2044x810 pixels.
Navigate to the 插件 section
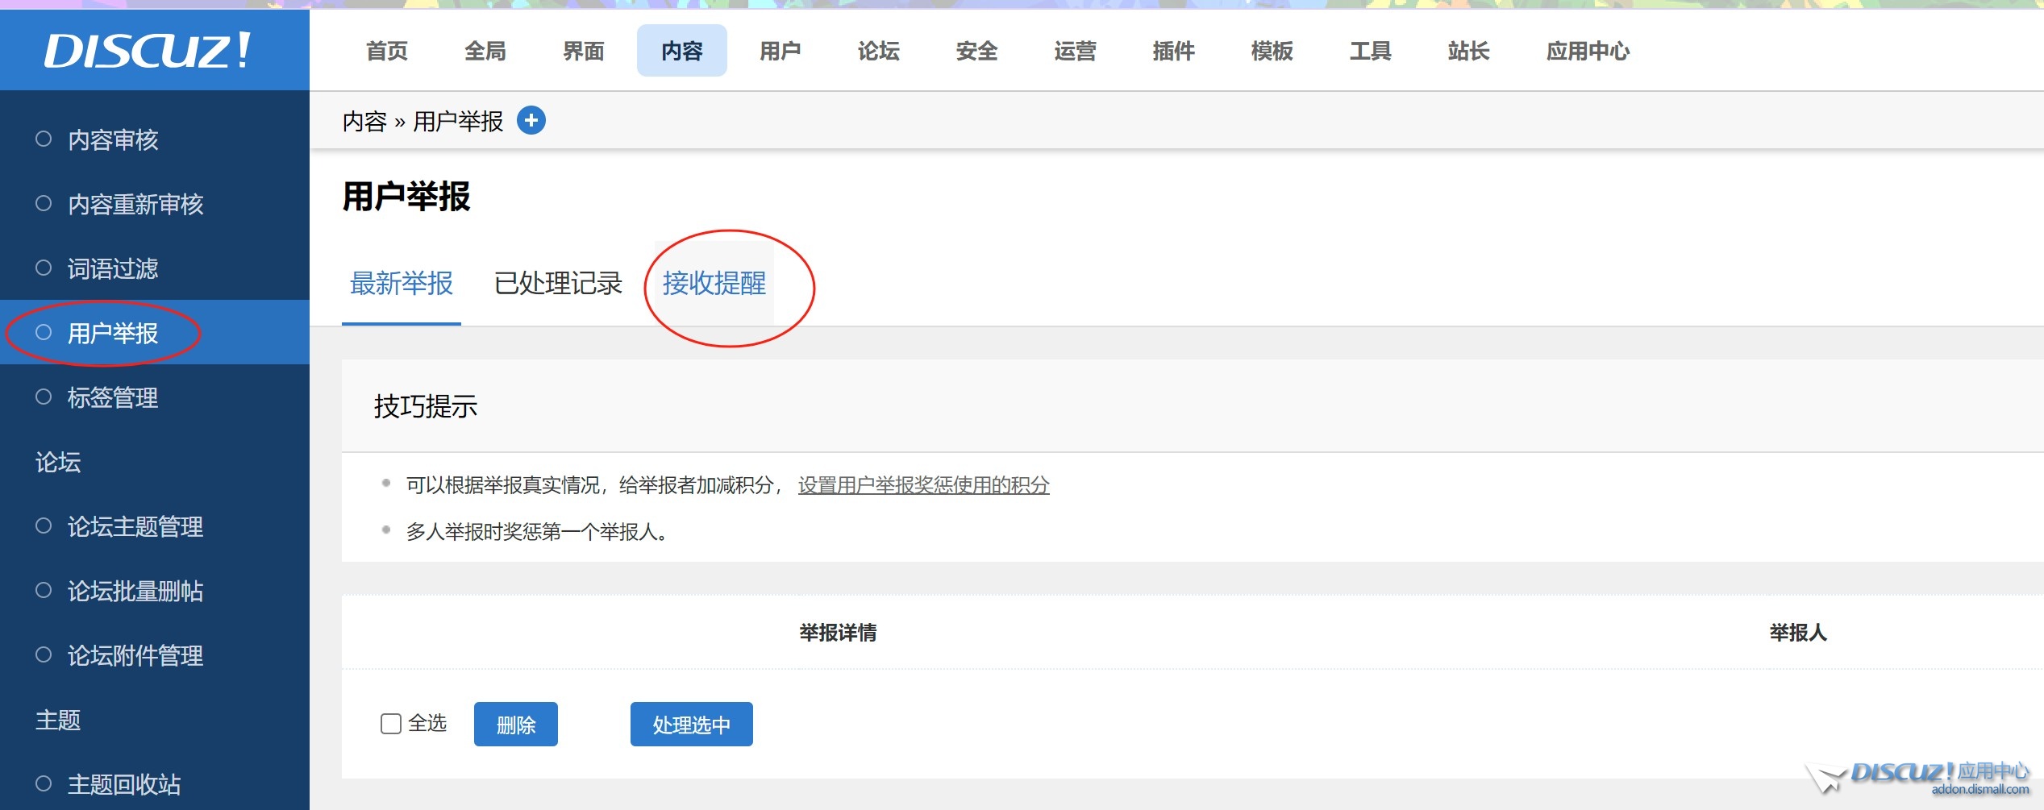[x=1173, y=50]
